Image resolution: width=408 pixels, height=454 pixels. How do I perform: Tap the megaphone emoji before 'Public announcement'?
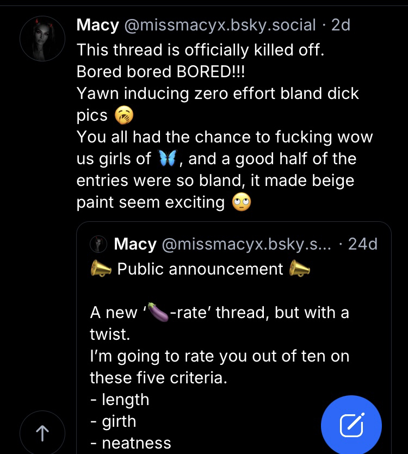tap(101, 269)
